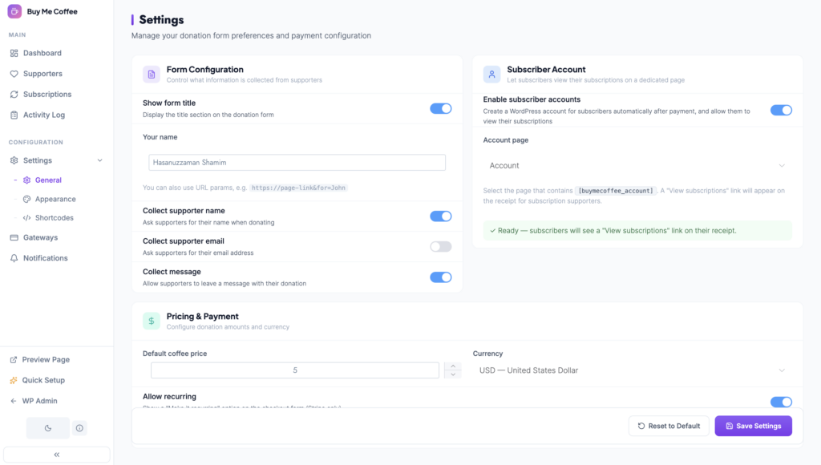Image resolution: width=821 pixels, height=465 pixels.
Task: Collapse sidebar with double chevron icon
Action: [x=56, y=455]
